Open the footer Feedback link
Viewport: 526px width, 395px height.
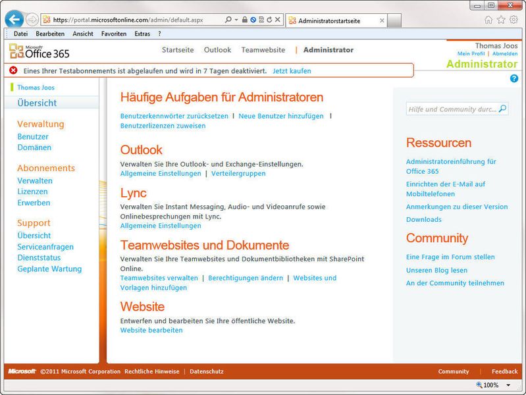point(504,371)
